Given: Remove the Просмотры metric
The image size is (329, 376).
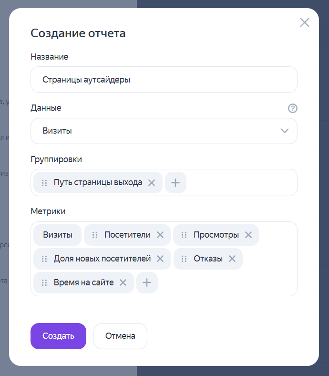Looking at the screenshot, I should 248,235.
